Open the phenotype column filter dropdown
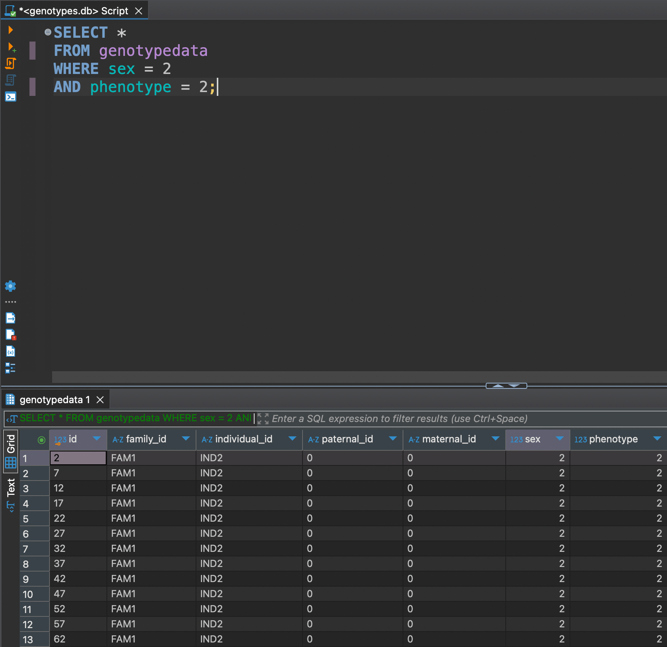The width and height of the screenshot is (667, 647). 657,439
